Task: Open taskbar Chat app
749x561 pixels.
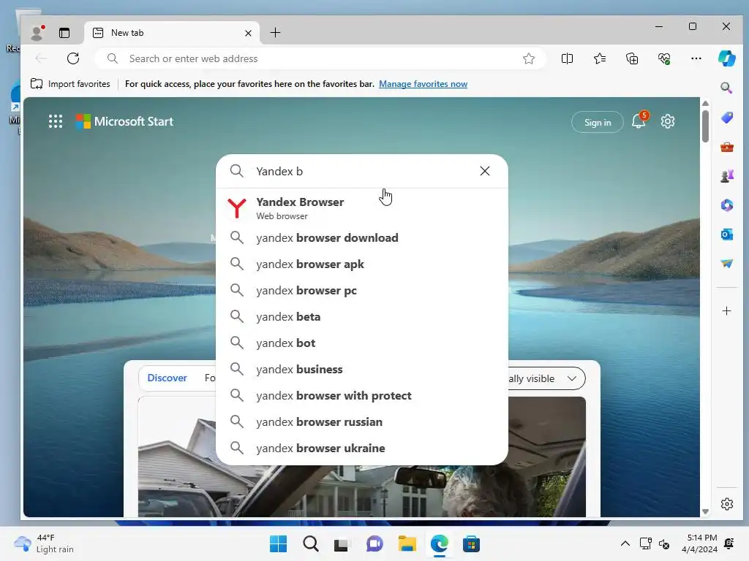Action: [x=374, y=543]
